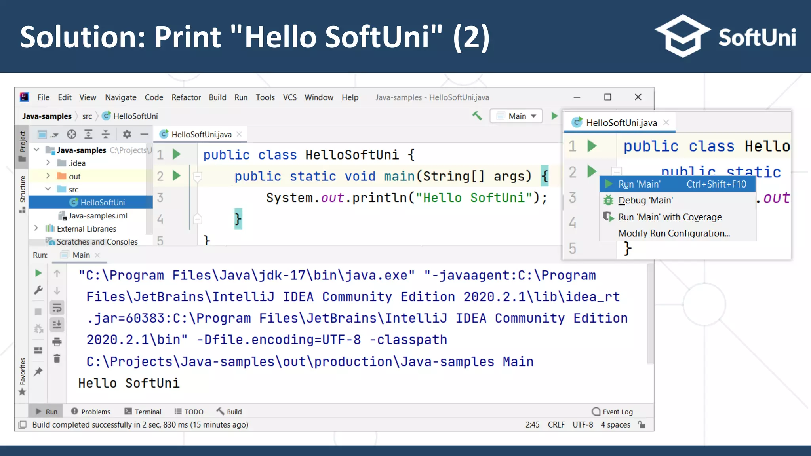
Task: Collapse the Java-samples project root
Action: coord(36,150)
